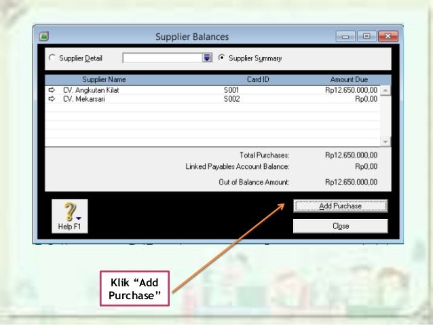Click the list scrollbar up arrow
433x325 pixels.
pyautogui.click(x=385, y=90)
